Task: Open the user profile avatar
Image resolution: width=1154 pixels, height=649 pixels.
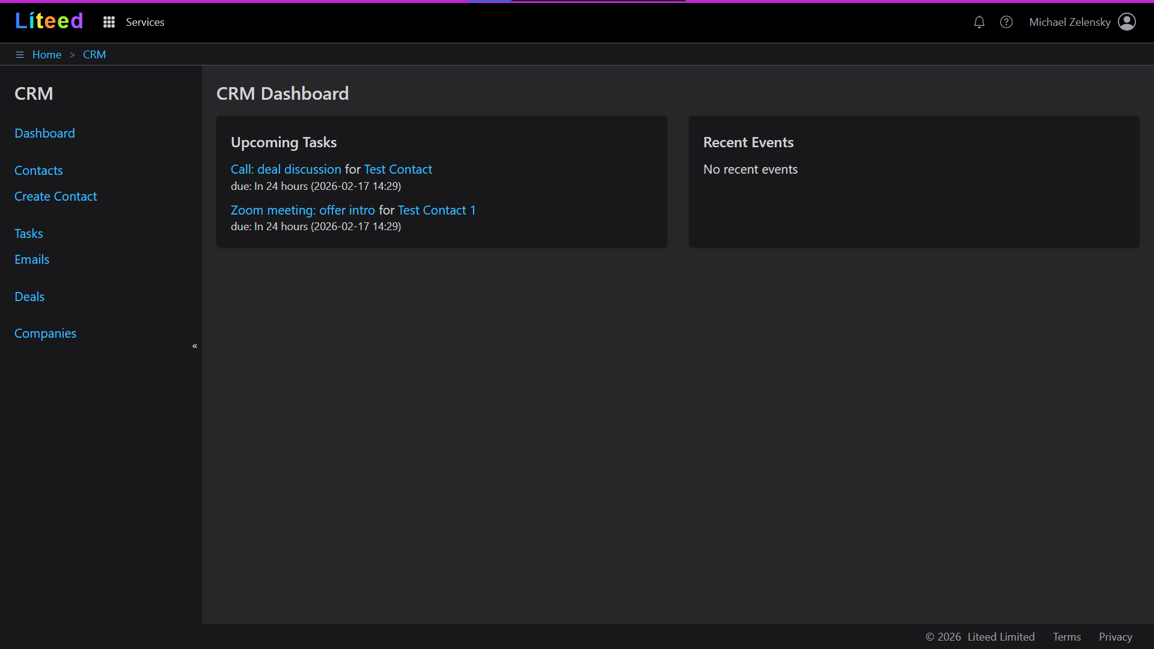Action: click(x=1127, y=22)
